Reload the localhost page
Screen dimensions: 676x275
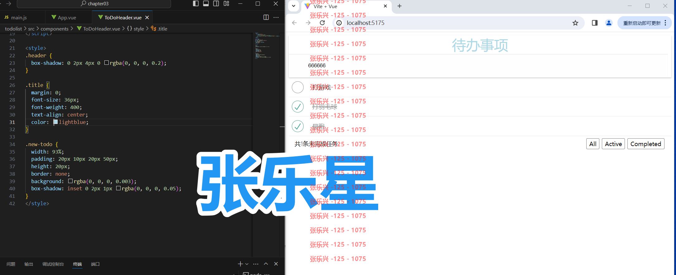(322, 23)
